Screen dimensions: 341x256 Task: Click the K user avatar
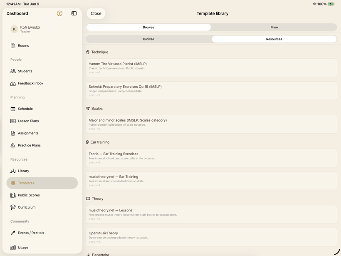tap(15, 29)
